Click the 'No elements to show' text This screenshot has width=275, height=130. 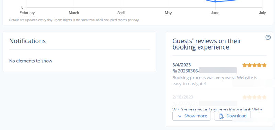(31, 61)
